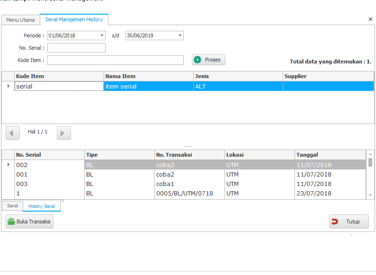376x275 pixels.
Task: Sort by Kode Item column header
Action: (59, 76)
